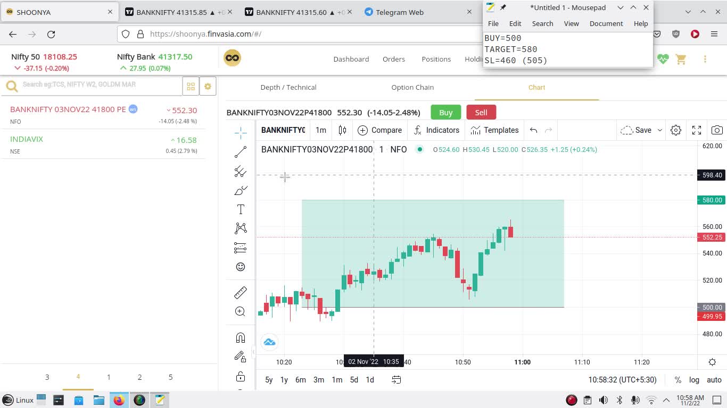Open the time axis settings gear
727x408 pixels.
tap(712, 362)
